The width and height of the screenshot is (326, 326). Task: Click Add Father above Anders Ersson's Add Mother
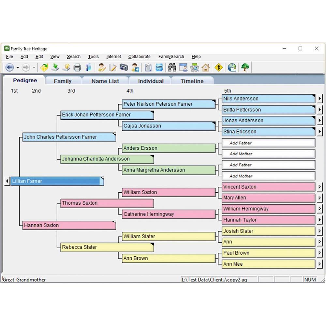[x=268, y=143]
